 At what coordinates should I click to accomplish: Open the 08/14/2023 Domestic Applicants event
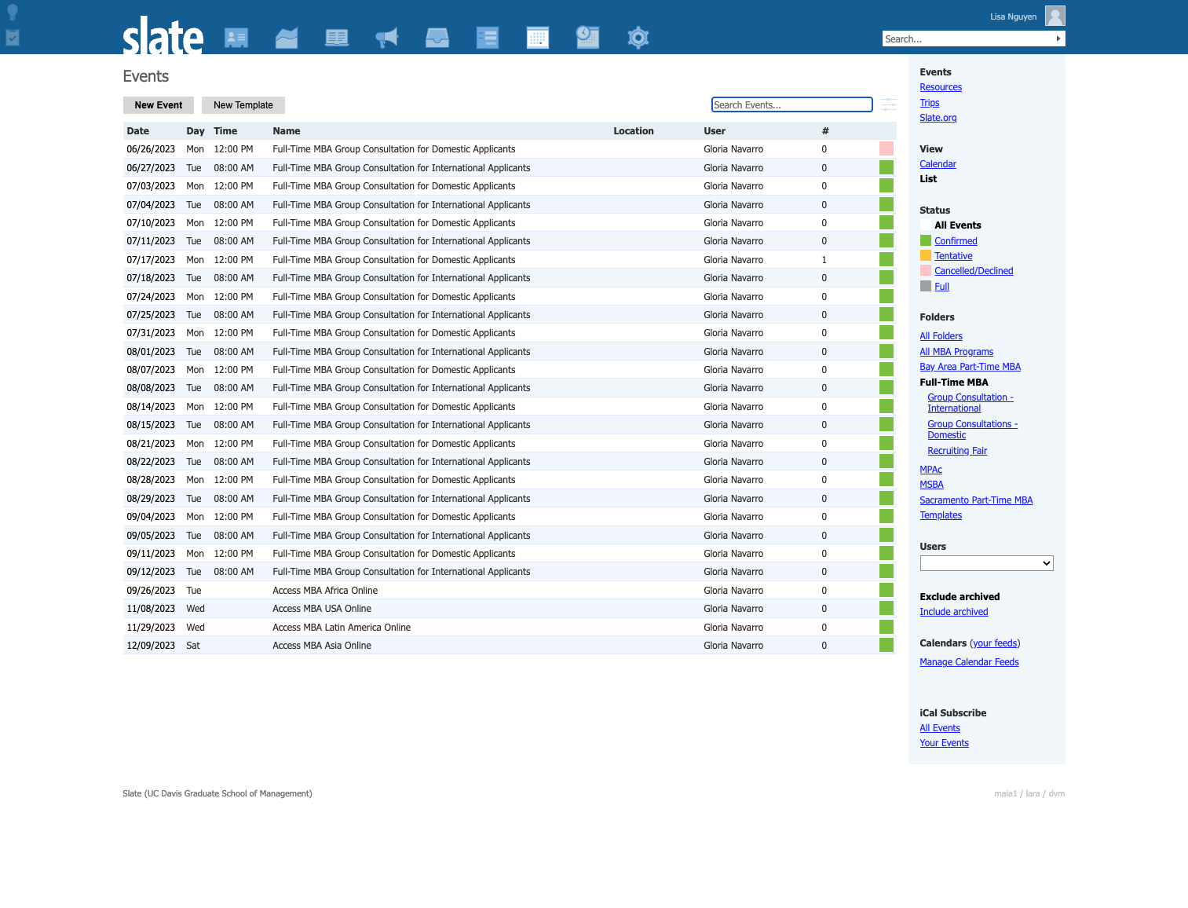click(394, 407)
